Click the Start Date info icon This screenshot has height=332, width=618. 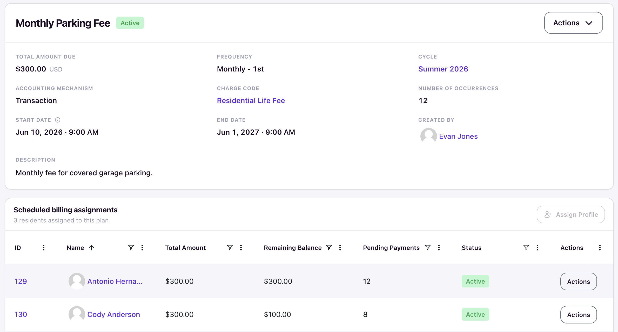coord(58,120)
